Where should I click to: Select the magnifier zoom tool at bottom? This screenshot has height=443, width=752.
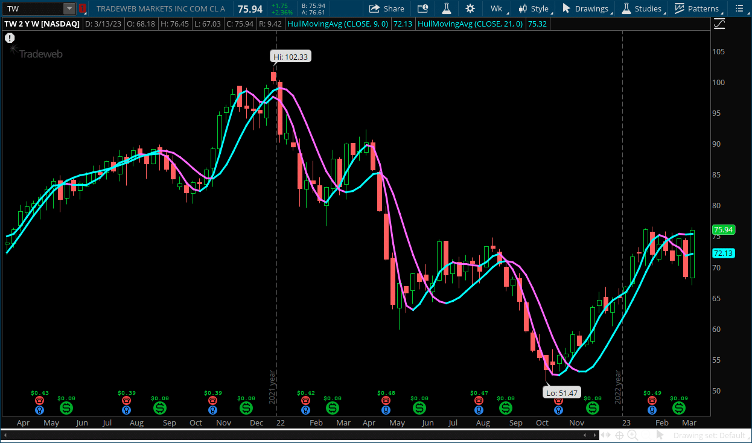[633, 435]
